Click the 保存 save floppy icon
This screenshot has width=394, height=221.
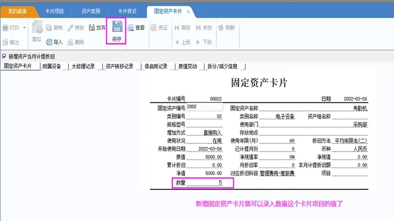point(117,26)
